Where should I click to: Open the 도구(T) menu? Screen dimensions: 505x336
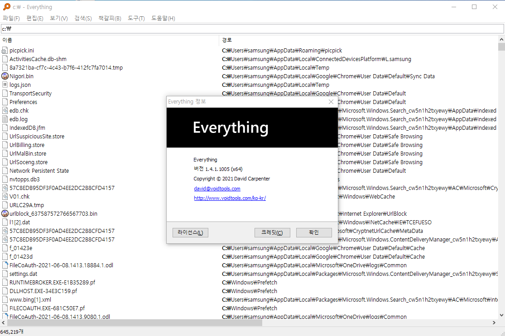(x=136, y=19)
